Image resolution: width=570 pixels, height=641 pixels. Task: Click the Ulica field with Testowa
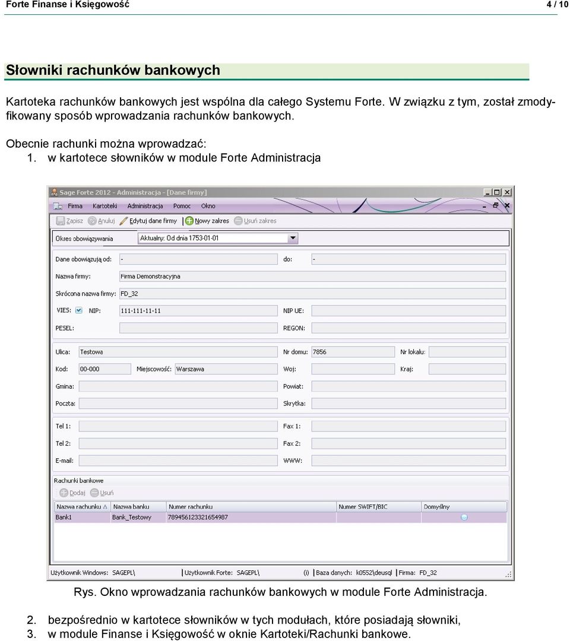click(x=178, y=352)
